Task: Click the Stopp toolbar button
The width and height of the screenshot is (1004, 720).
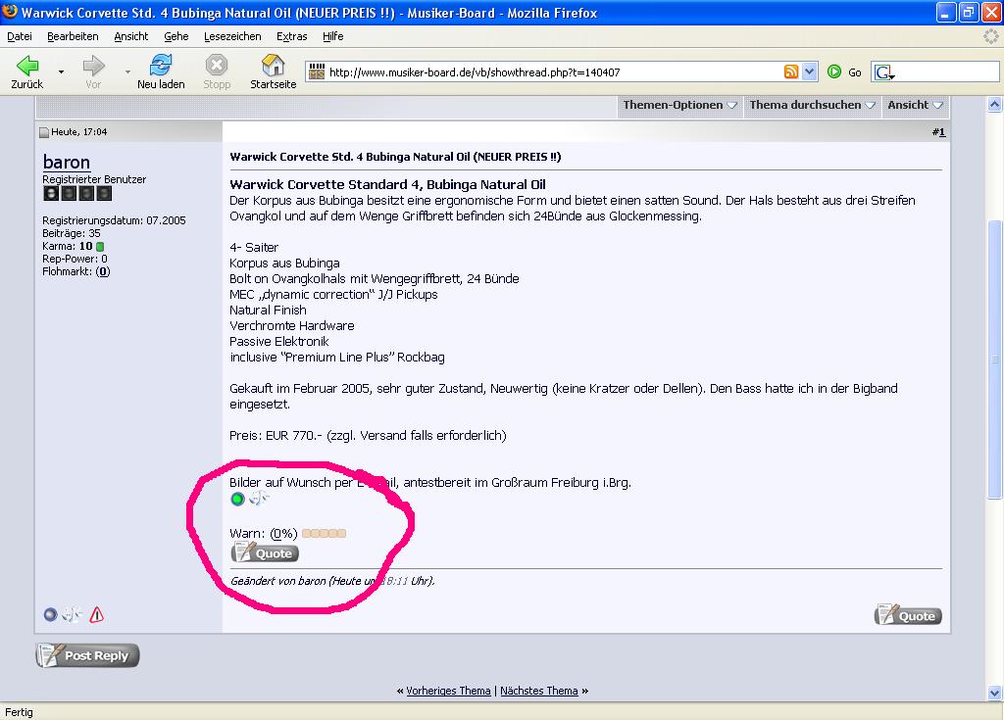Action: 217,72
